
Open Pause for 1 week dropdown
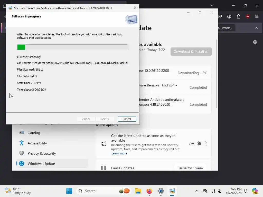(190, 168)
